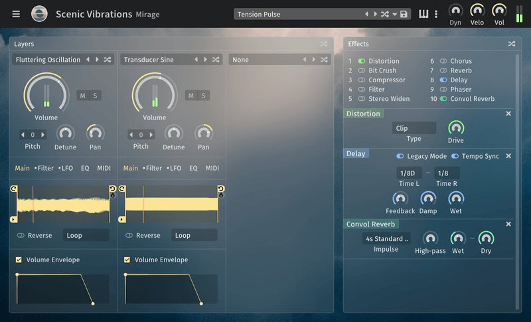The height and width of the screenshot is (322, 531).
Task: Remove the Convol Reverb effect panel
Action: pyautogui.click(x=508, y=224)
